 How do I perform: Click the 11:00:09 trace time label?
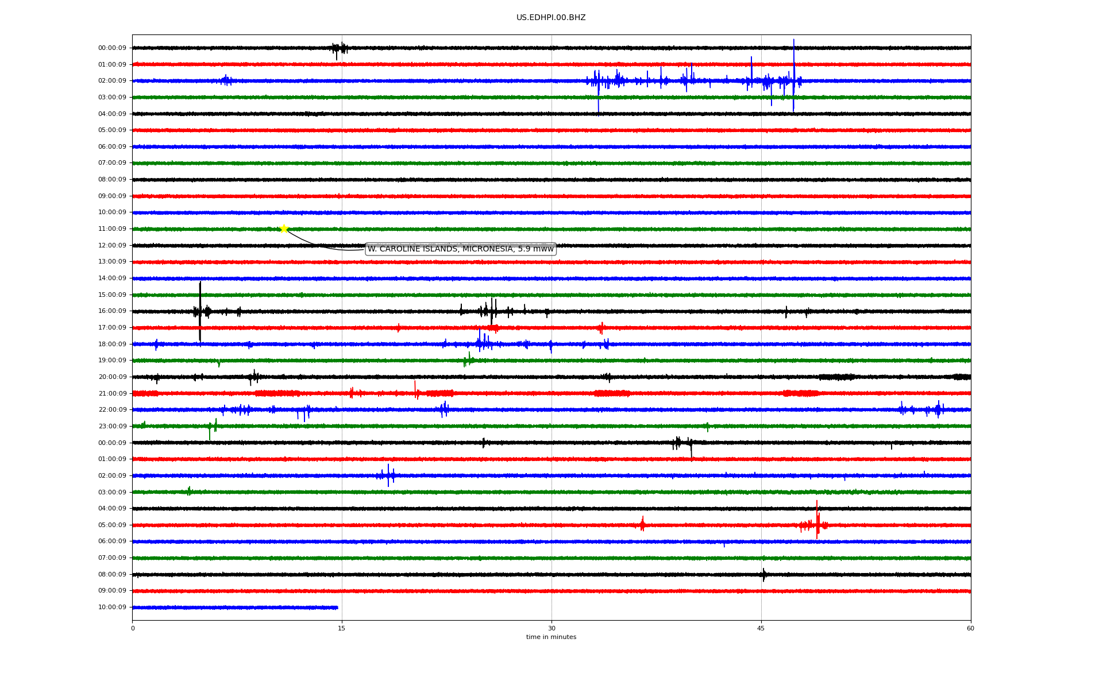[x=112, y=229]
